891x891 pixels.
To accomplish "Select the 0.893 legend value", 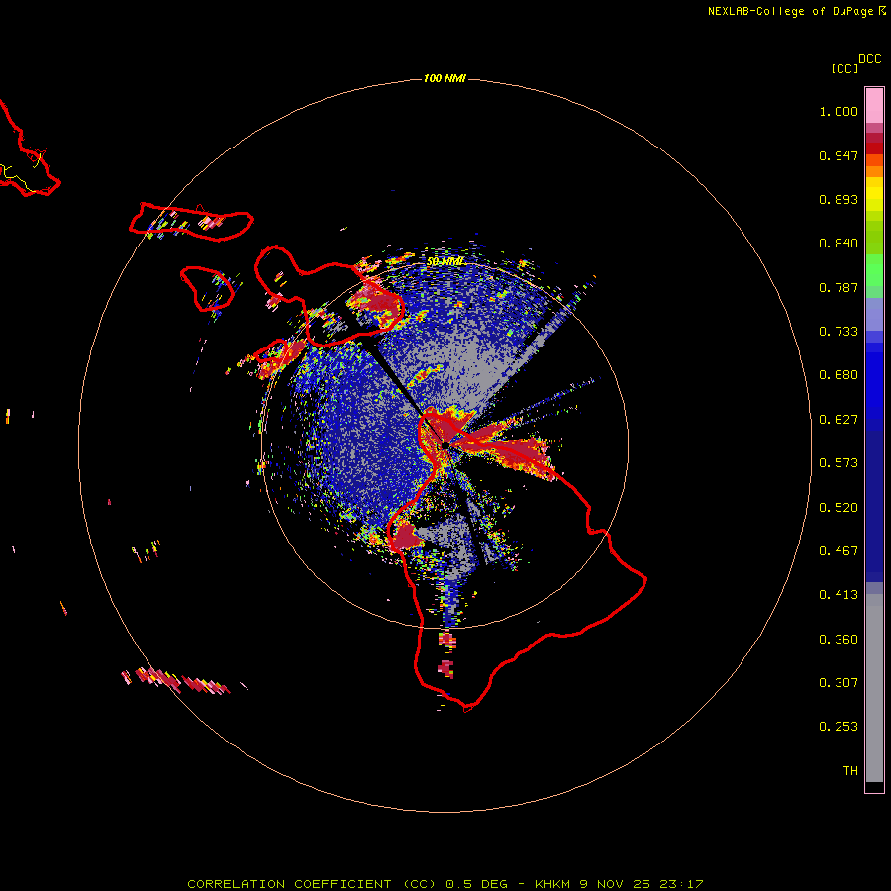I will tap(839, 199).
